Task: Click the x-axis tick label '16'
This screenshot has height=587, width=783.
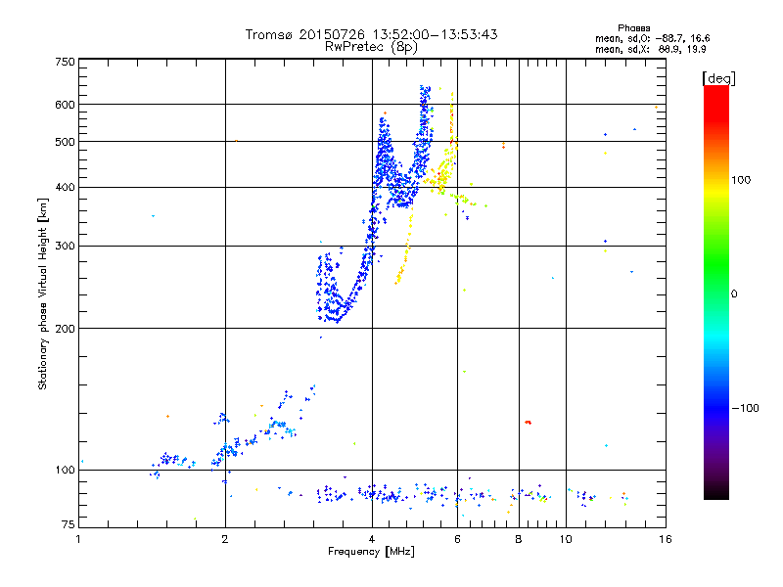Action: click(666, 539)
